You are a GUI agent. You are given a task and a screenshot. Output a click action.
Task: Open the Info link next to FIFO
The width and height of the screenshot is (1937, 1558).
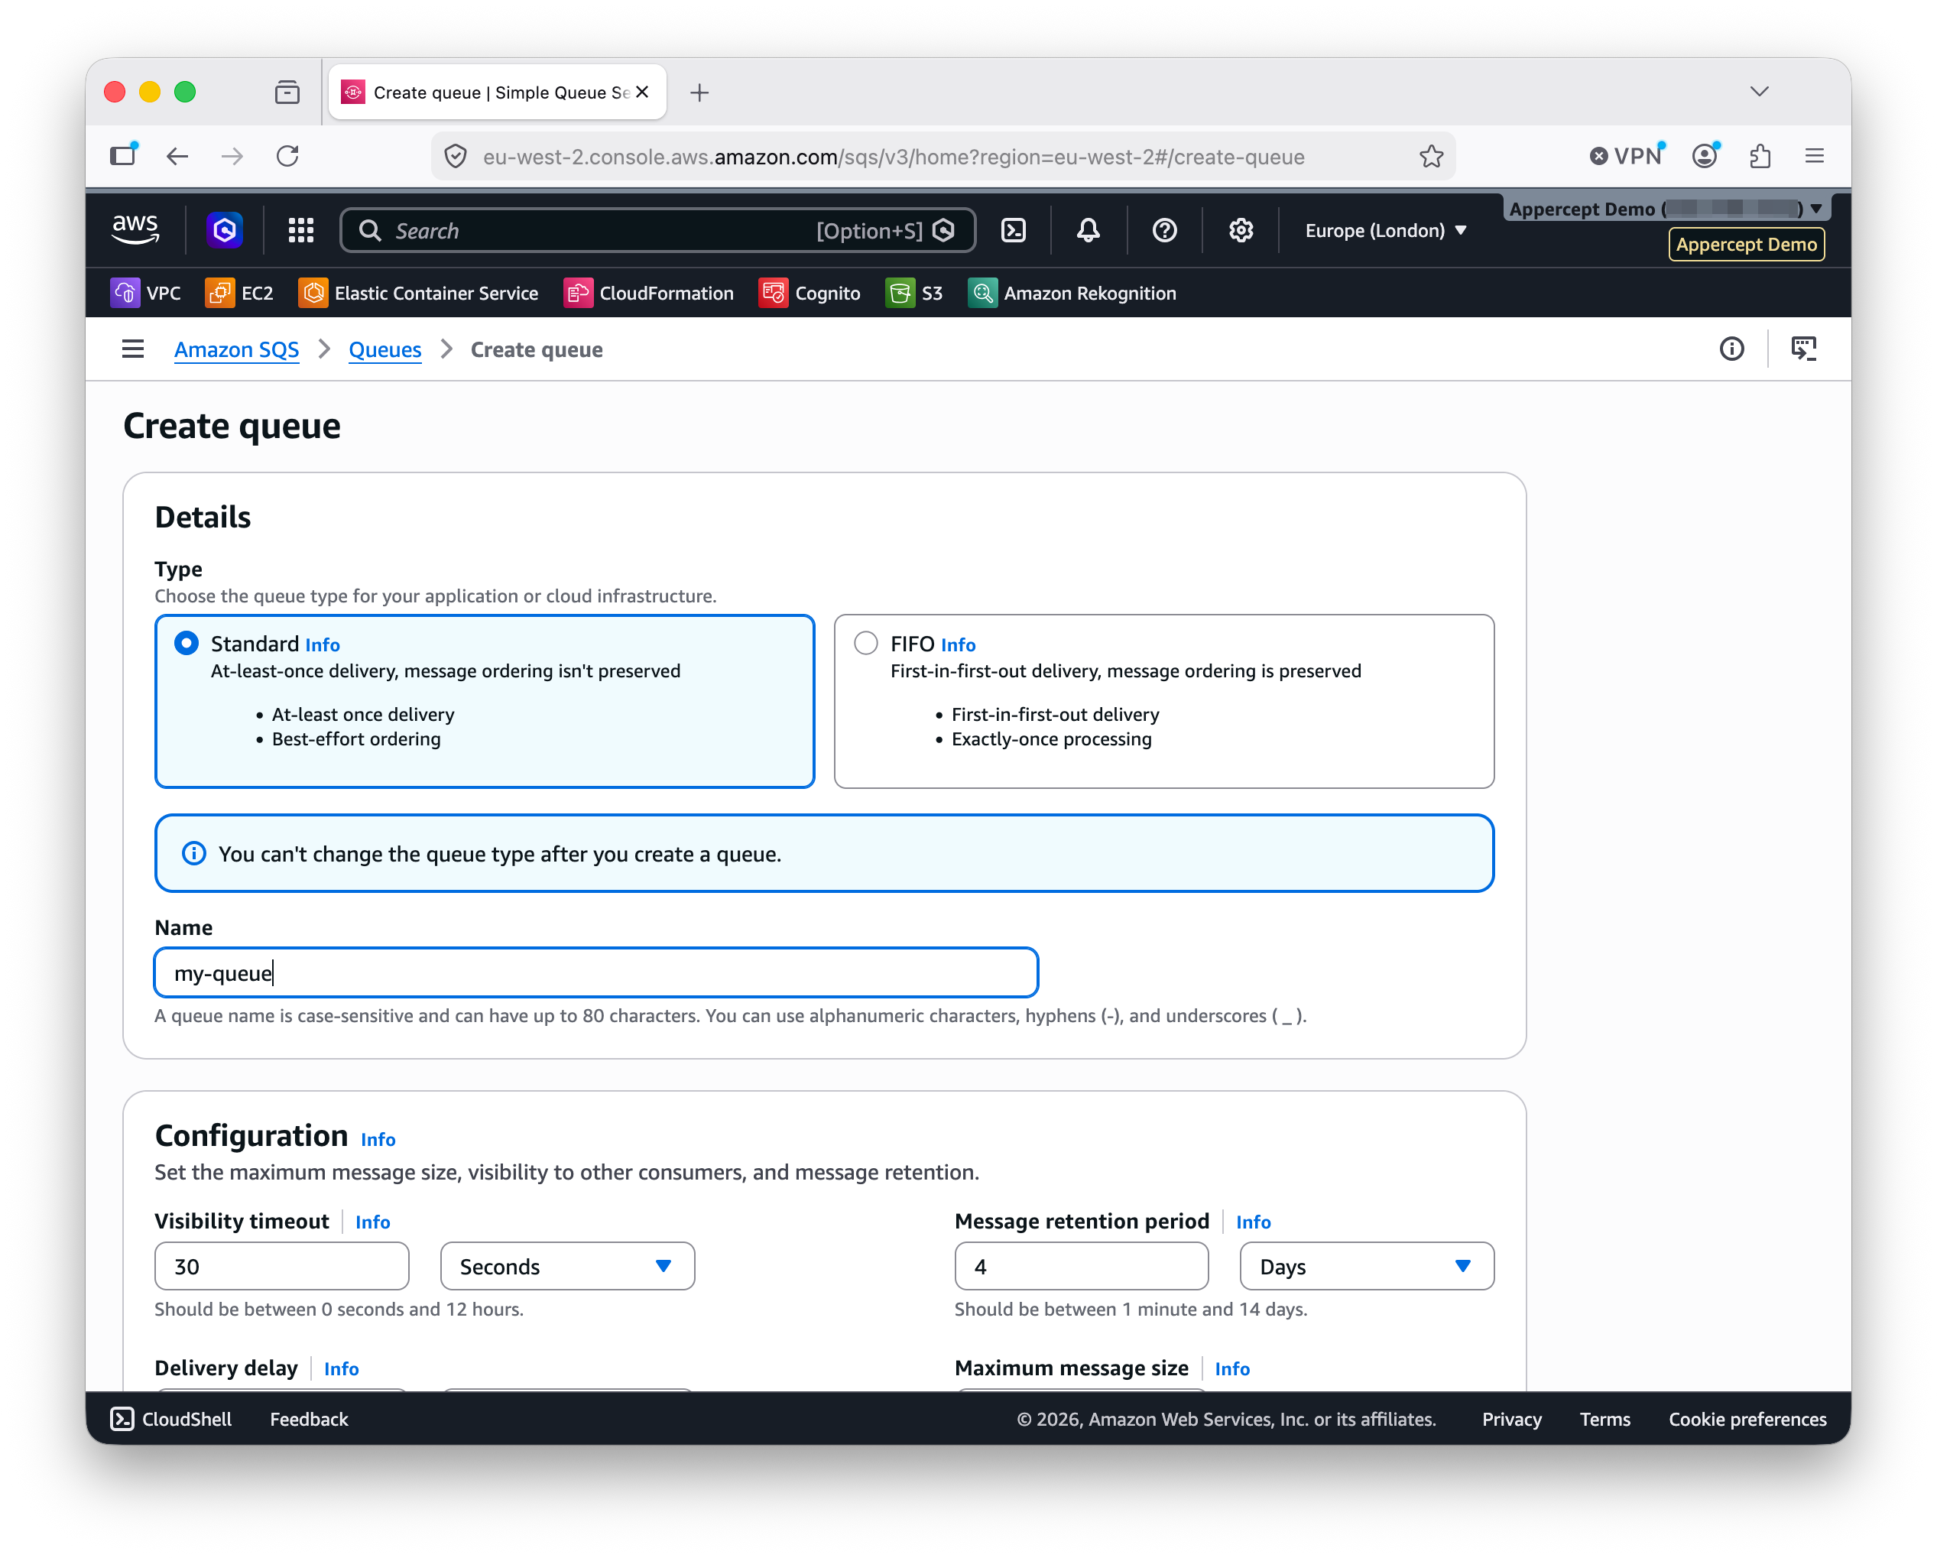tap(958, 645)
